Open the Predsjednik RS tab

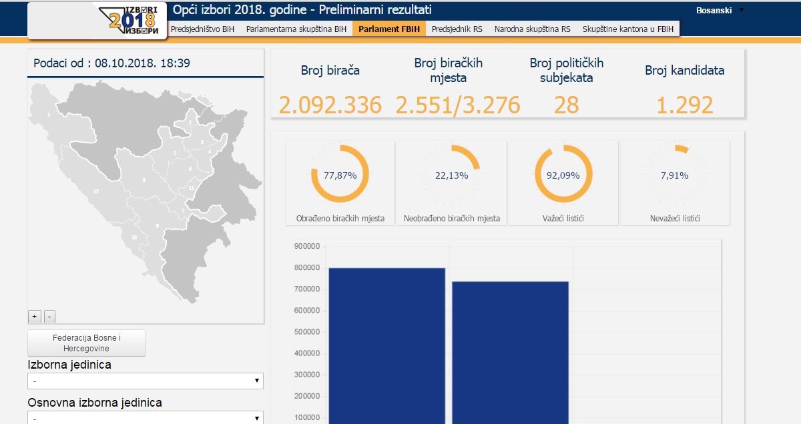point(457,29)
